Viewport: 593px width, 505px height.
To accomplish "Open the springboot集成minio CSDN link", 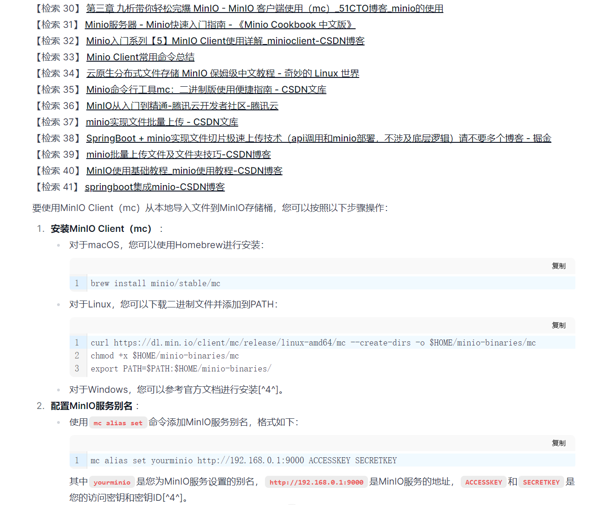I will point(155,187).
